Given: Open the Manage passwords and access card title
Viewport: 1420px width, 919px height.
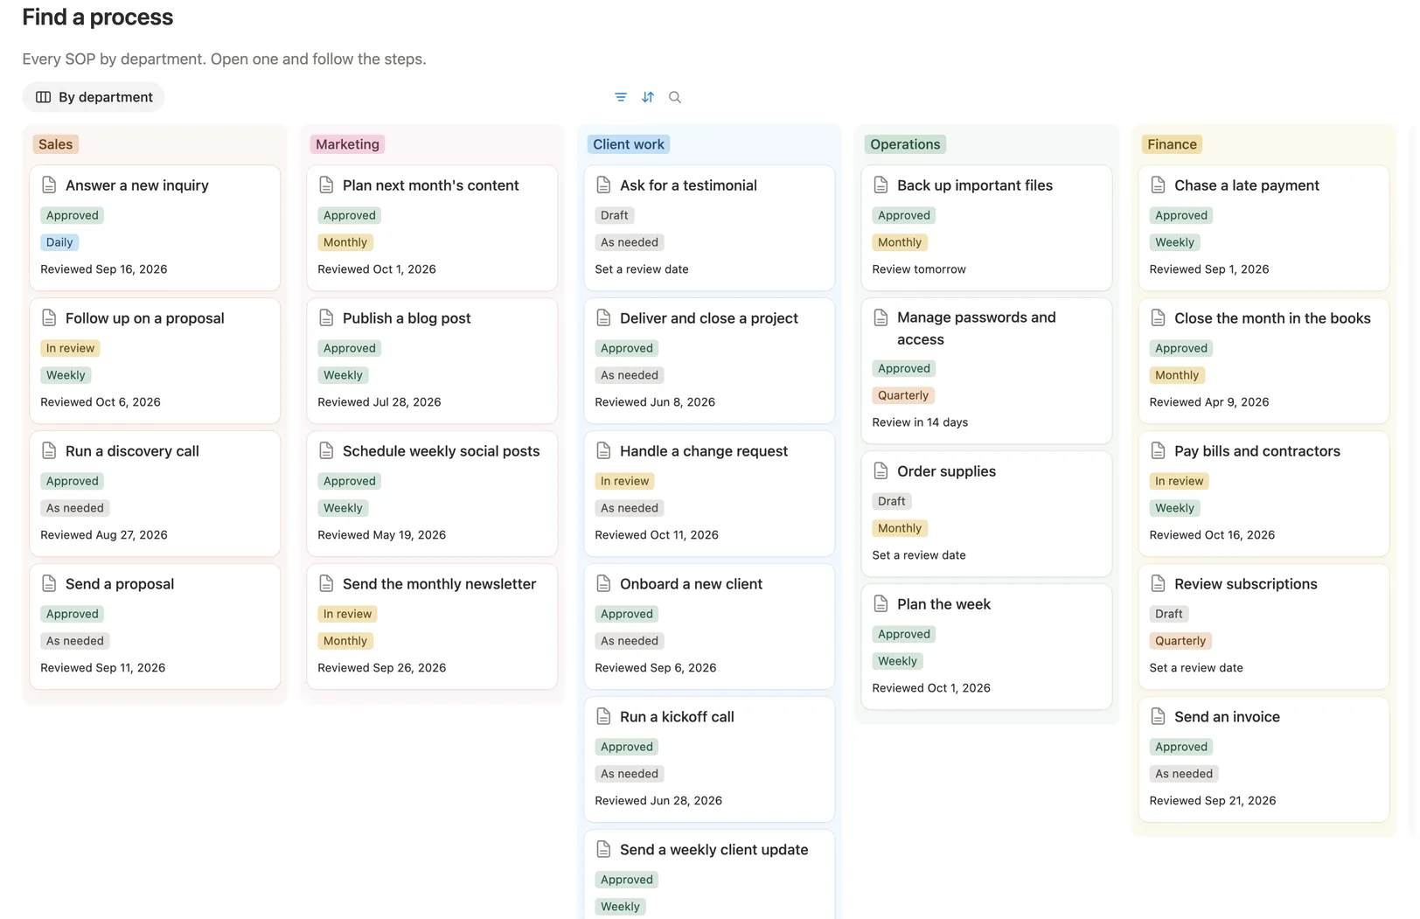Looking at the screenshot, I should pos(977,329).
